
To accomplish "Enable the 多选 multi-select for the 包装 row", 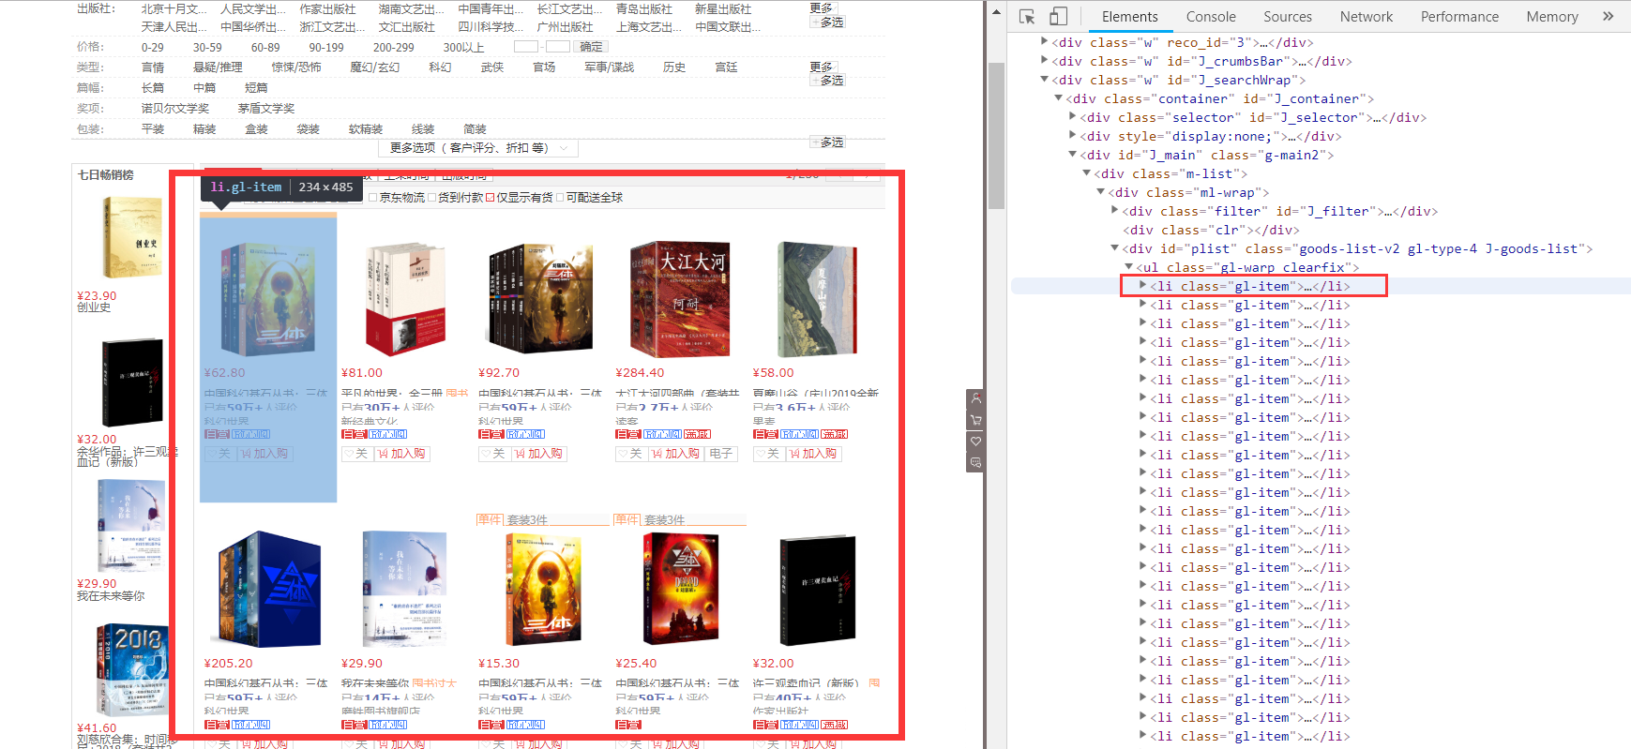I will tap(828, 142).
